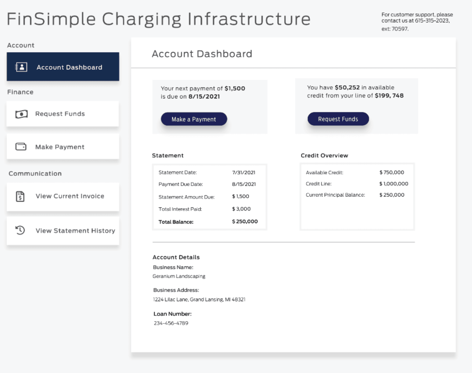The image size is (472, 373).
Task: Click the Geranium Landscaping business name
Action: pos(179,276)
